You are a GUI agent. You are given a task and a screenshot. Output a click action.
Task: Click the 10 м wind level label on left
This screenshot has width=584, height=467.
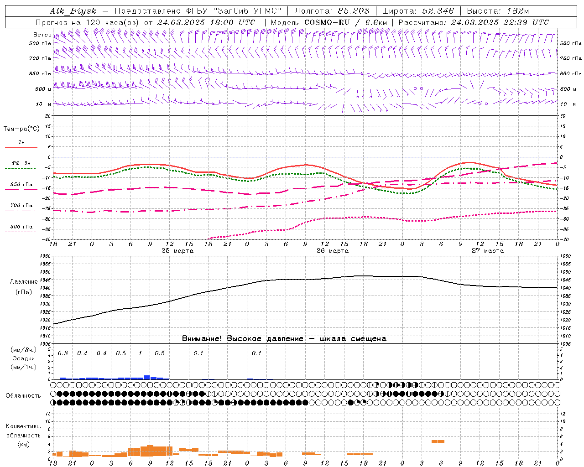click(x=43, y=104)
